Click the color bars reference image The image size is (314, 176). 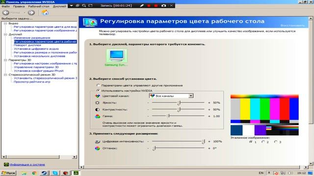[264, 115]
